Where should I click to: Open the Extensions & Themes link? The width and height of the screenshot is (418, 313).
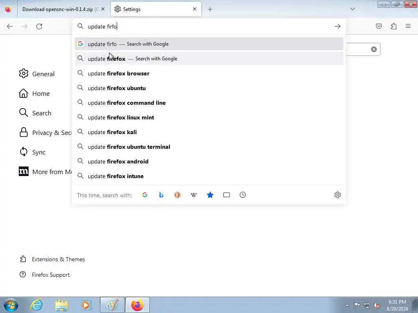[x=52, y=259]
